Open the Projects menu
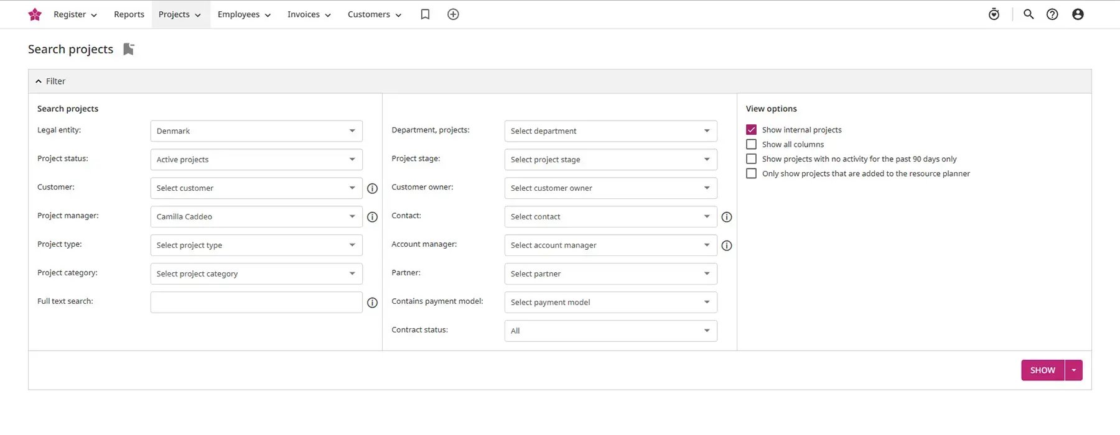1120x435 pixels. coord(180,14)
